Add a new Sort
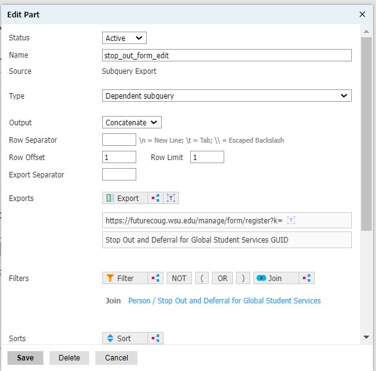Viewport: 376px width, 371px height. (x=125, y=338)
